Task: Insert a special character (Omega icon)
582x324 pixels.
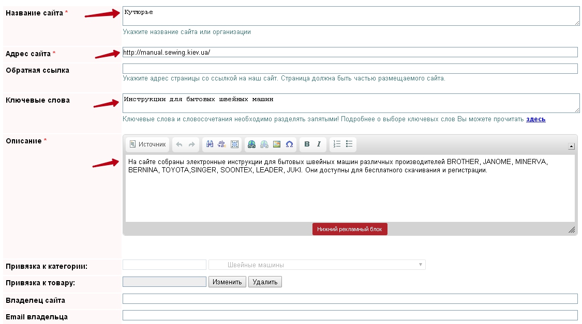Action: (x=290, y=144)
